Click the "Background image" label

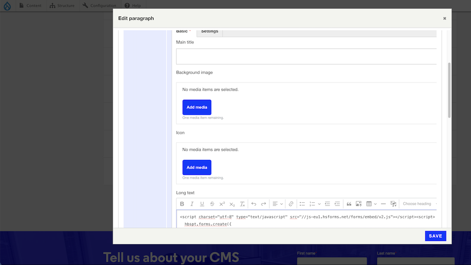[x=195, y=73]
